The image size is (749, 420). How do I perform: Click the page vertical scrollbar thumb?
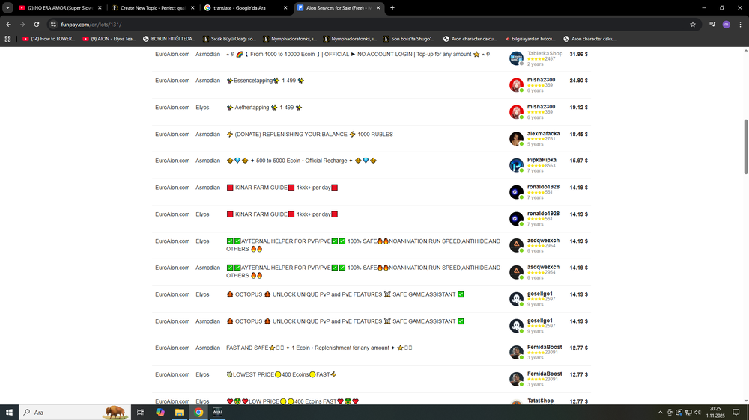(x=746, y=146)
